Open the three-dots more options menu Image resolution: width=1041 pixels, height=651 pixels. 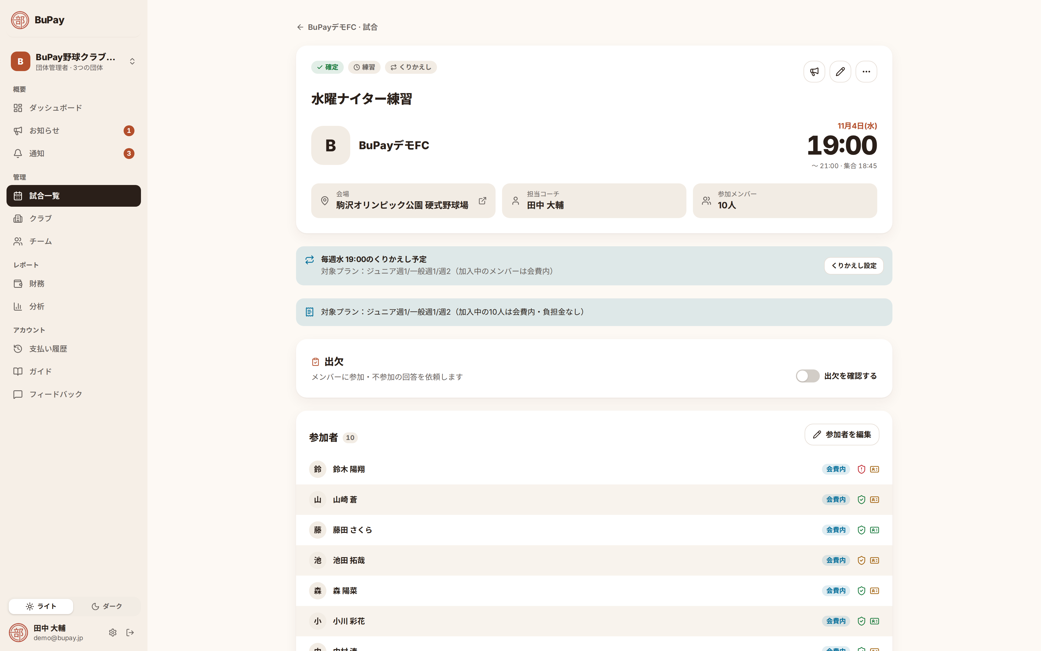tap(866, 71)
